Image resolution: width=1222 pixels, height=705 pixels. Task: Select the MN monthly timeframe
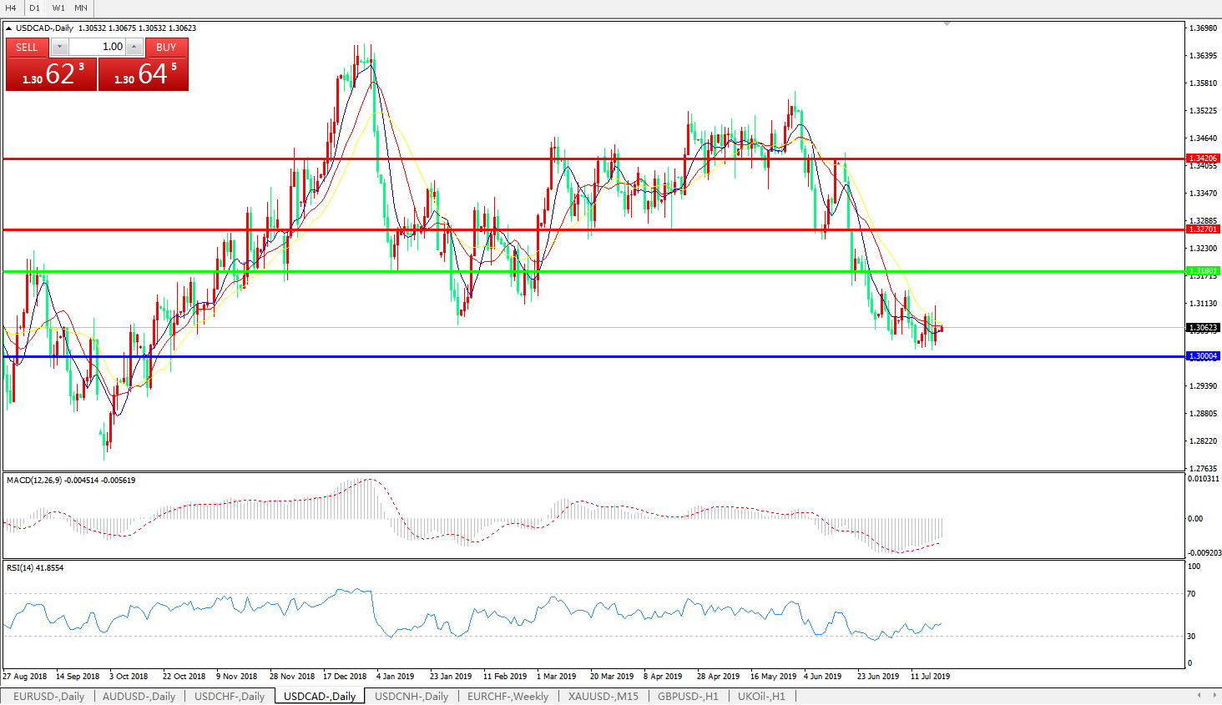pyautogui.click(x=81, y=8)
